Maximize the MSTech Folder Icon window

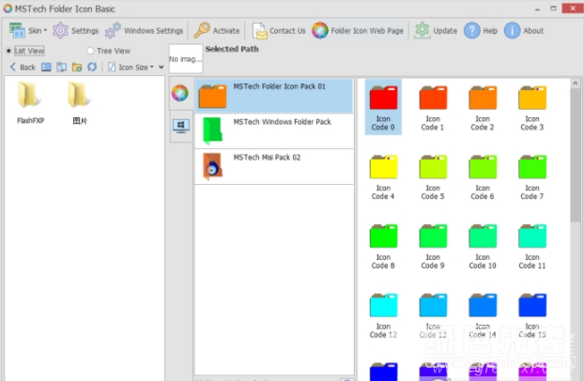[553, 8]
